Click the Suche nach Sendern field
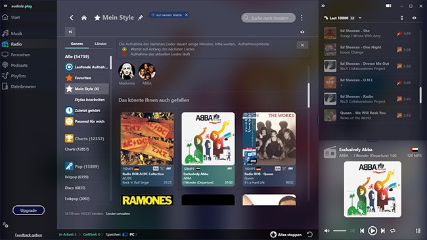427x240 pixels. [x=269, y=18]
